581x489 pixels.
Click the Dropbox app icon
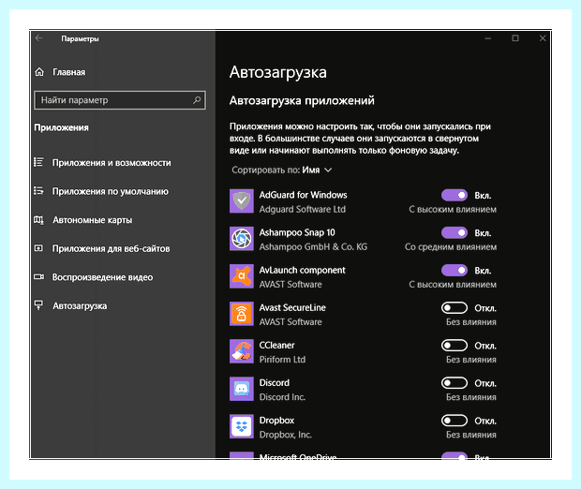(x=242, y=426)
